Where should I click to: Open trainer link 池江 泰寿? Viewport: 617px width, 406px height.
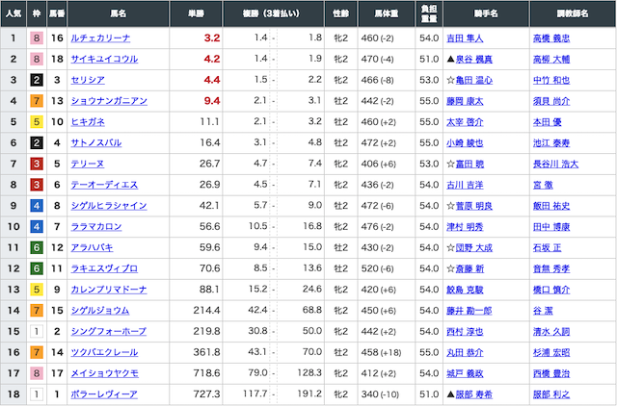click(x=551, y=143)
